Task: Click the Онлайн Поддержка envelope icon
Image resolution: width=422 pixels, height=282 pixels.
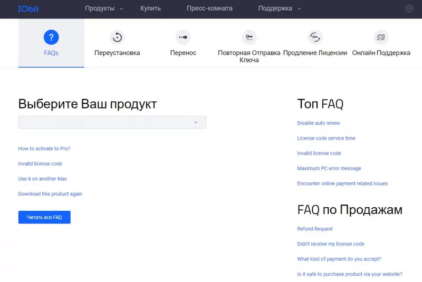Action: [x=381, y=37]
